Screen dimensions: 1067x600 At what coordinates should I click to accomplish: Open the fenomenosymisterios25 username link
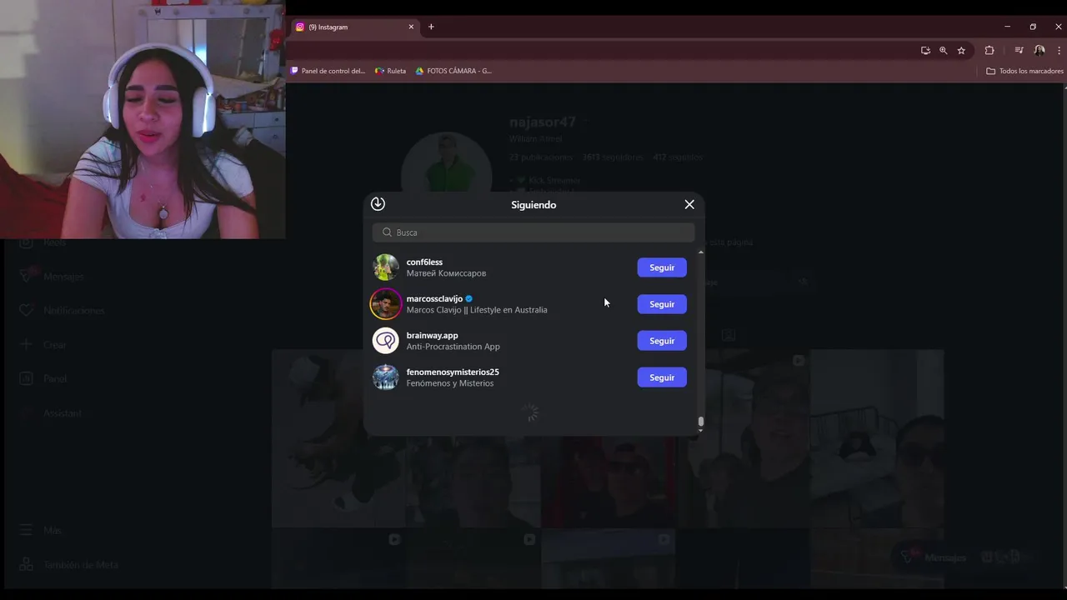pyautogui.click(x=453, y=372)
